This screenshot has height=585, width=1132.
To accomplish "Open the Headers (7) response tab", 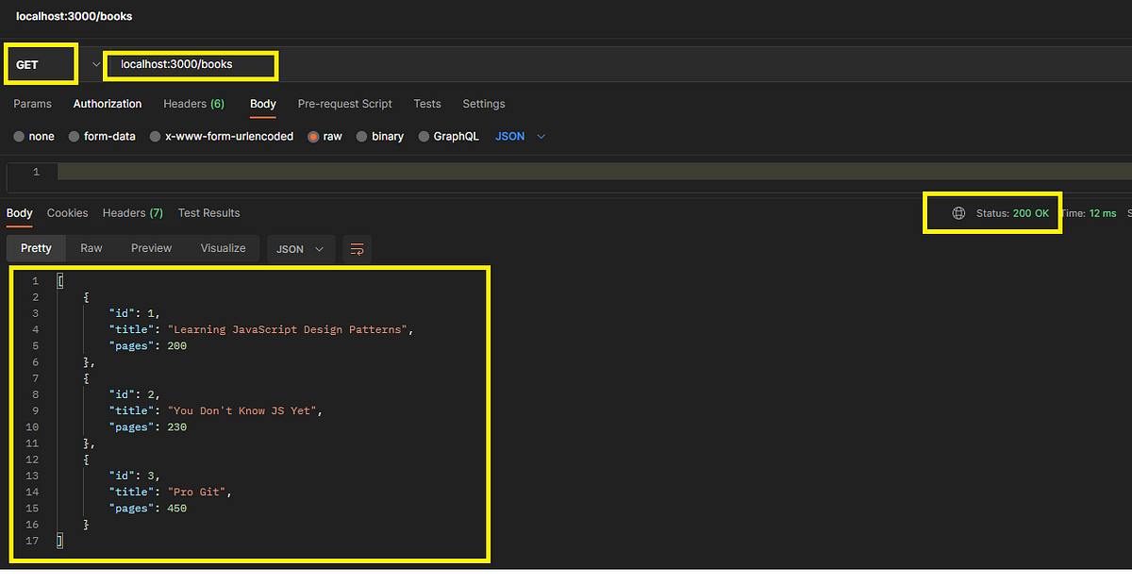I will 132,213.
